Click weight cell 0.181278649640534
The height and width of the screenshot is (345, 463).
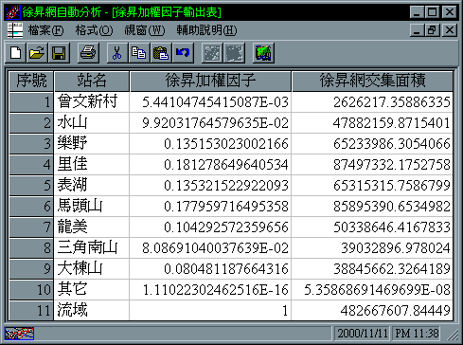[x=210, y=165]
